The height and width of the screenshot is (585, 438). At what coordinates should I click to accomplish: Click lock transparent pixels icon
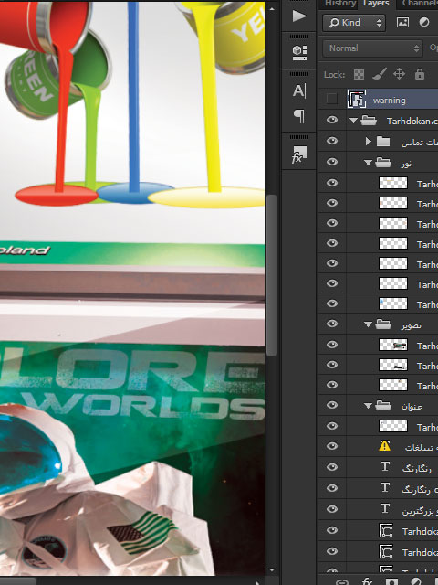(x=359, y=74)
